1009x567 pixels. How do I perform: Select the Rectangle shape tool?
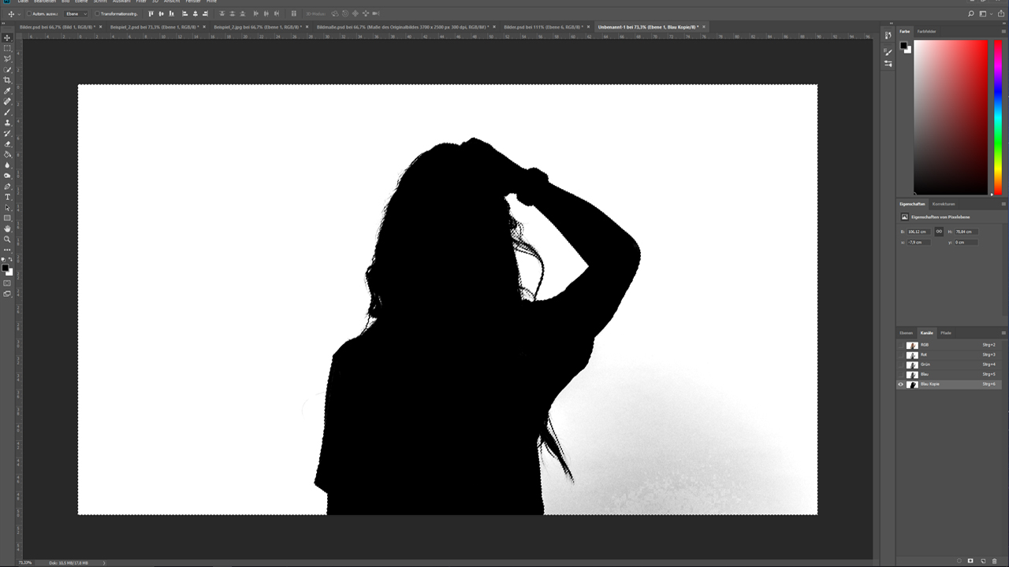(x=8, y=218)
